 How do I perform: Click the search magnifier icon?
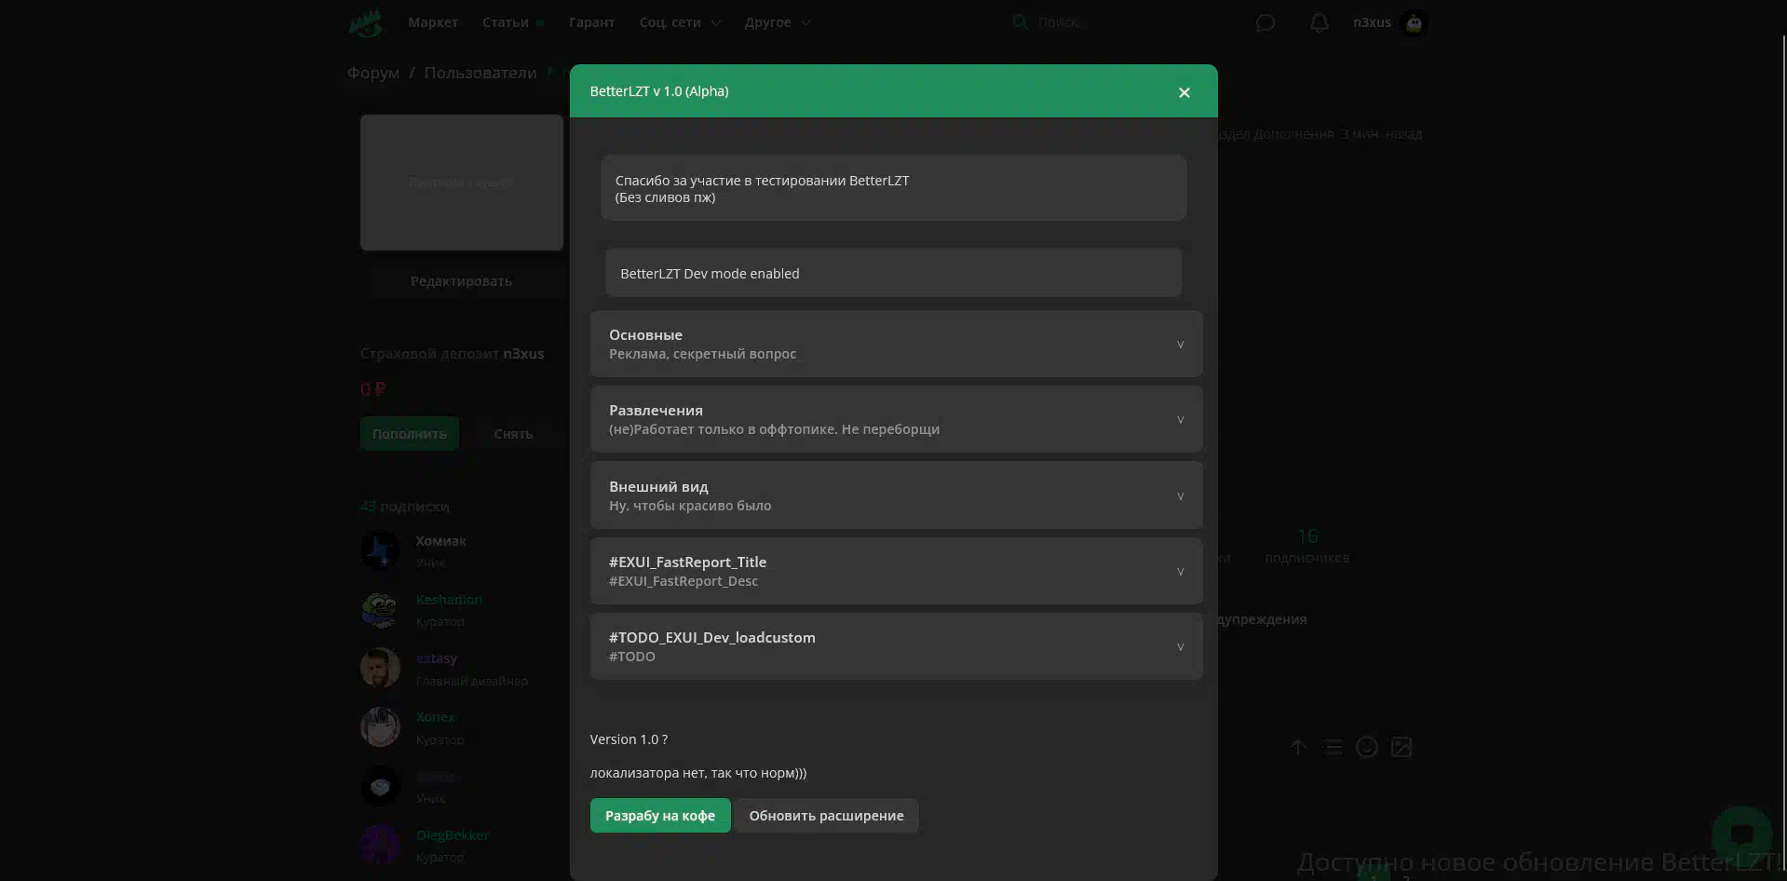click(x=1021, y=21)
